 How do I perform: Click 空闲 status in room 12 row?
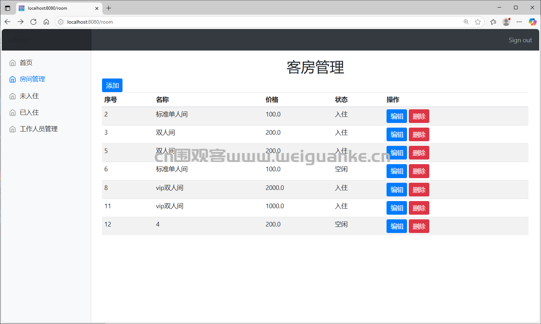pos(341,224)
